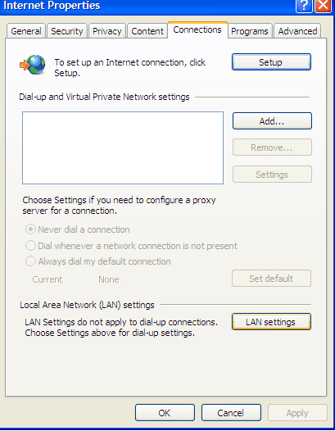Click the globe Internet connection icon
This screenshot has width=335, height=431.
click(x=33, y=65)
